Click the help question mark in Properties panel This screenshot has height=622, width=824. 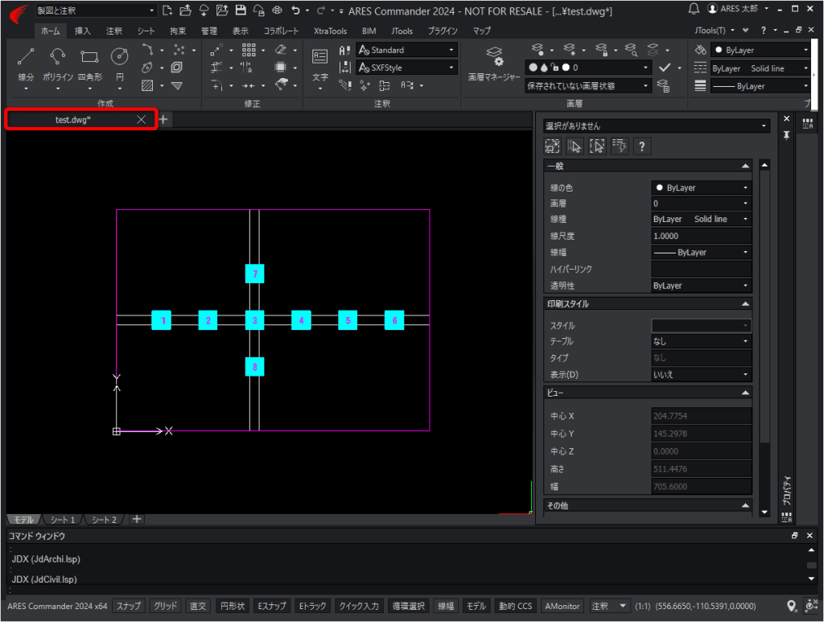pos(641,146)
